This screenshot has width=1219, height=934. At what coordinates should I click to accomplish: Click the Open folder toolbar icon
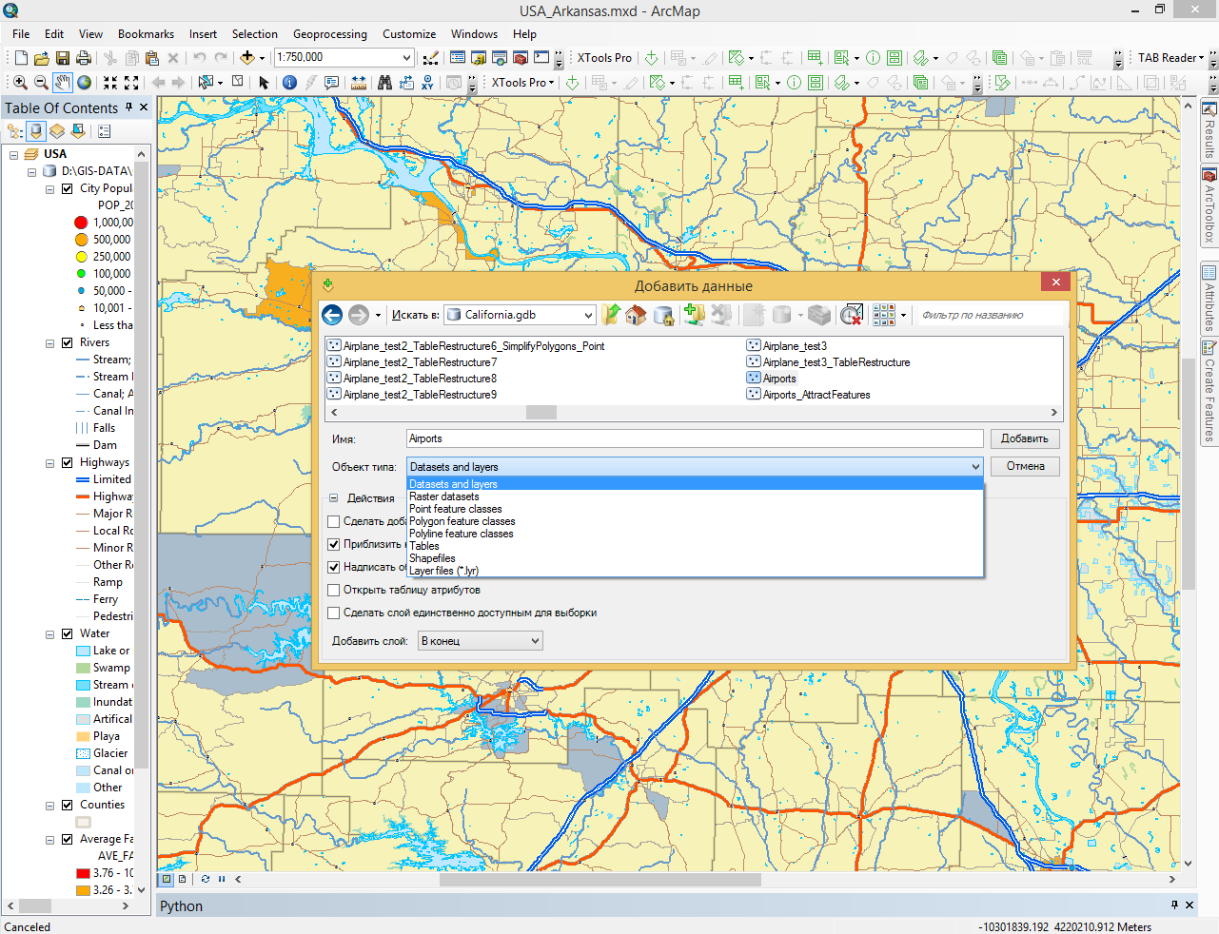point(42,58)
